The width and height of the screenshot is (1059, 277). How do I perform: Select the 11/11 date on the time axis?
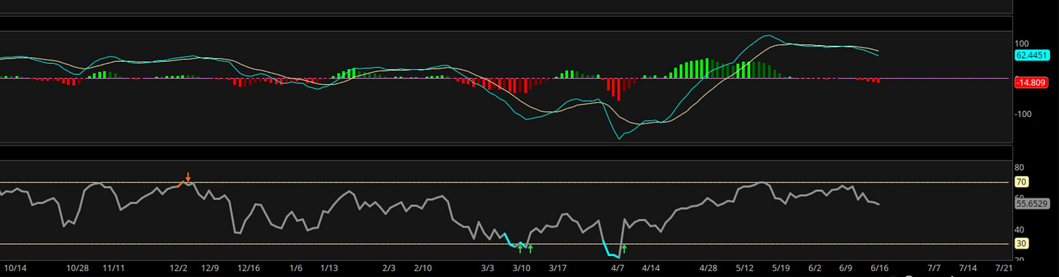[113, 268]
